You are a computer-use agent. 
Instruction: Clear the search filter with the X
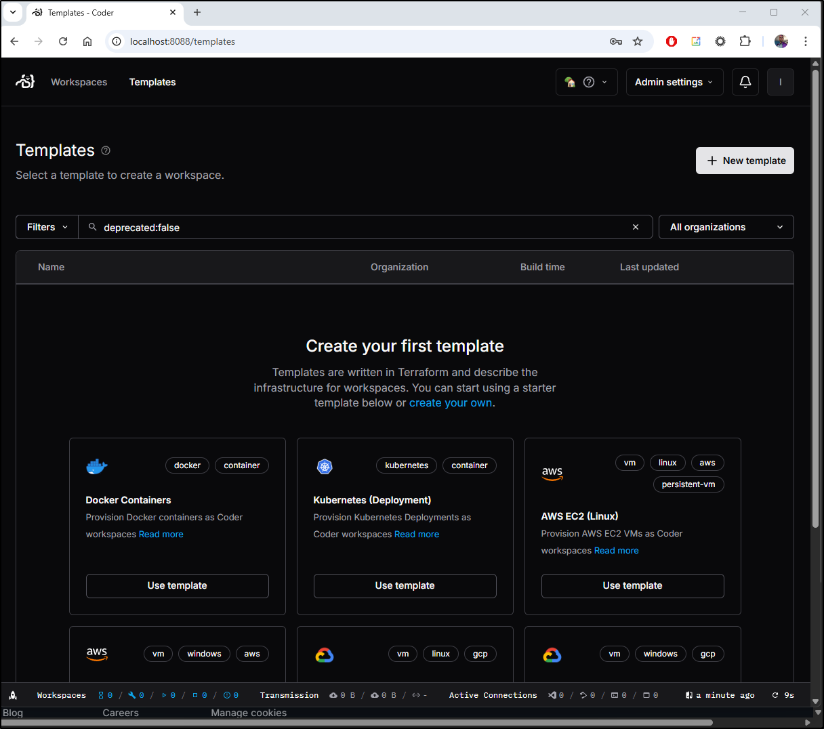click(x=636, y=227)
